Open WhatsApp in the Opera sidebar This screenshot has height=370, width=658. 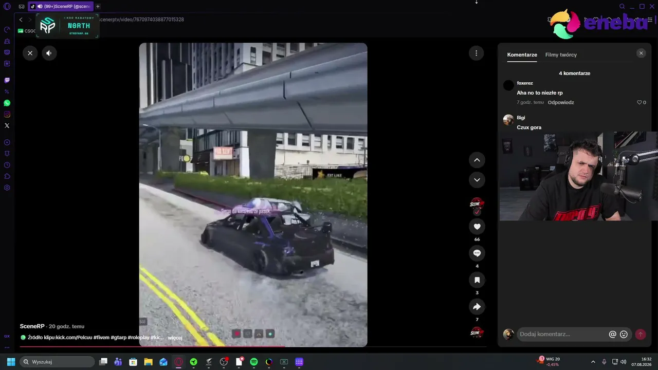coord(7,103)
